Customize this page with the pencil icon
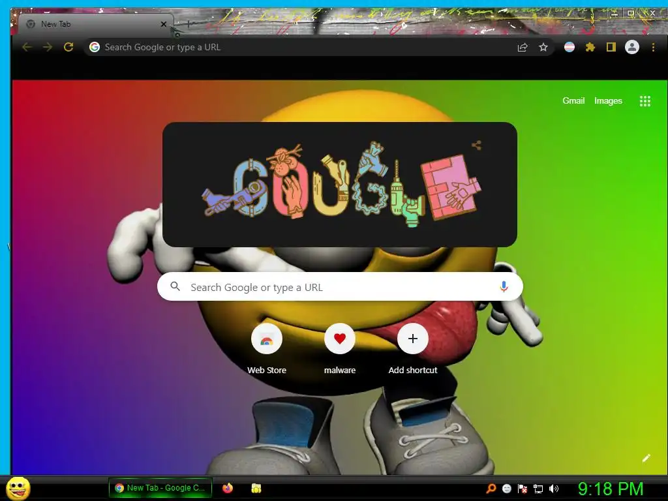Image resolution: width=668 pixels, height=501 pixels. (x=646, y=458)
